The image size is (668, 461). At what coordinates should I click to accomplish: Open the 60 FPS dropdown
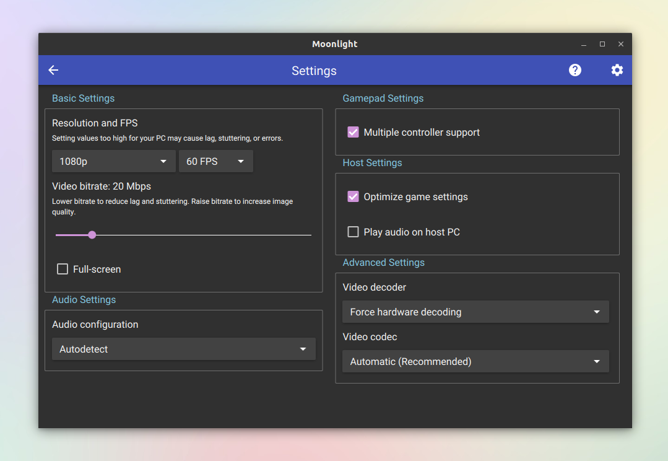(x=215, y=161)
